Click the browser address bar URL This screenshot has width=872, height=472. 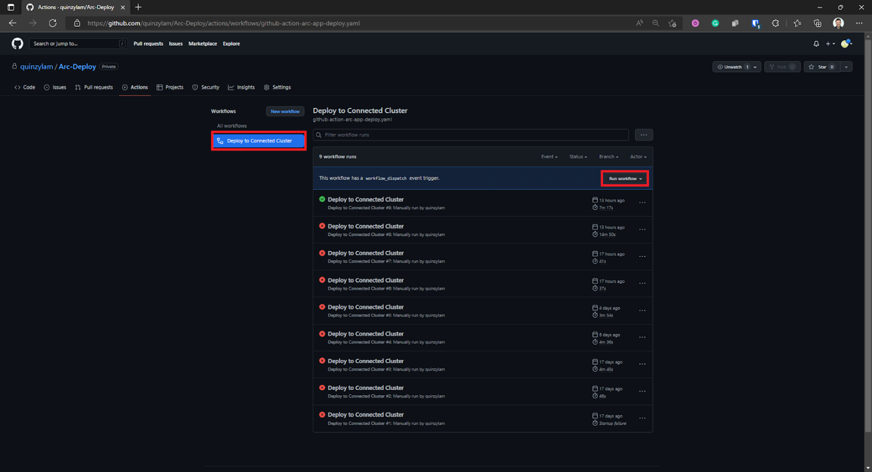coord(223,23)
